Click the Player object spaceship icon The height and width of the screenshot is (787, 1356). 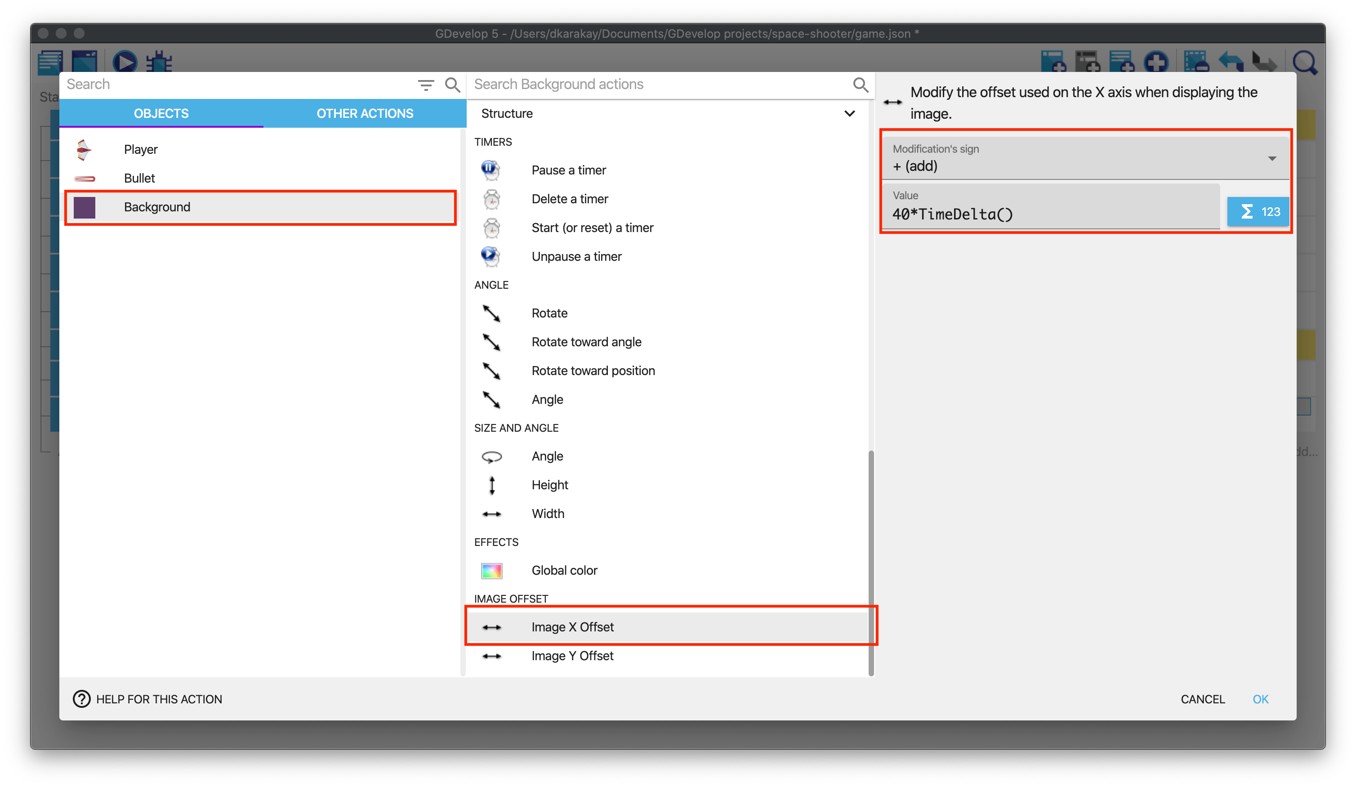(x=84, y=150)
